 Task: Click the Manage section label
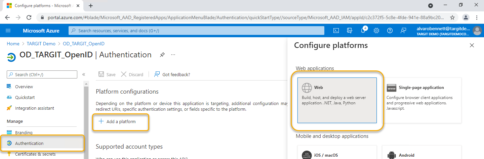(x=15, y=121)
